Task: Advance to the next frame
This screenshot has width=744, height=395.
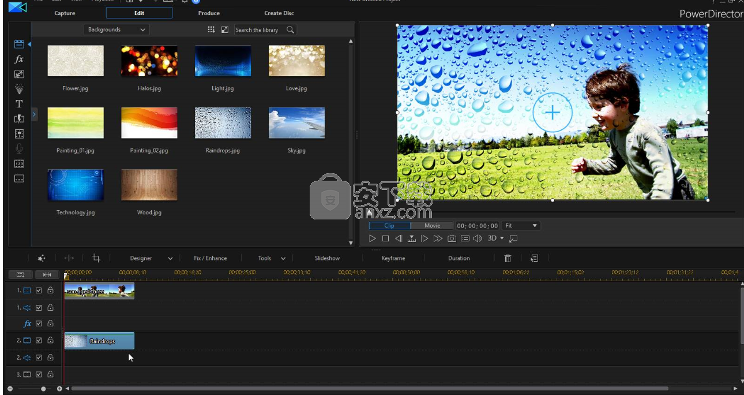Action: 424,239
